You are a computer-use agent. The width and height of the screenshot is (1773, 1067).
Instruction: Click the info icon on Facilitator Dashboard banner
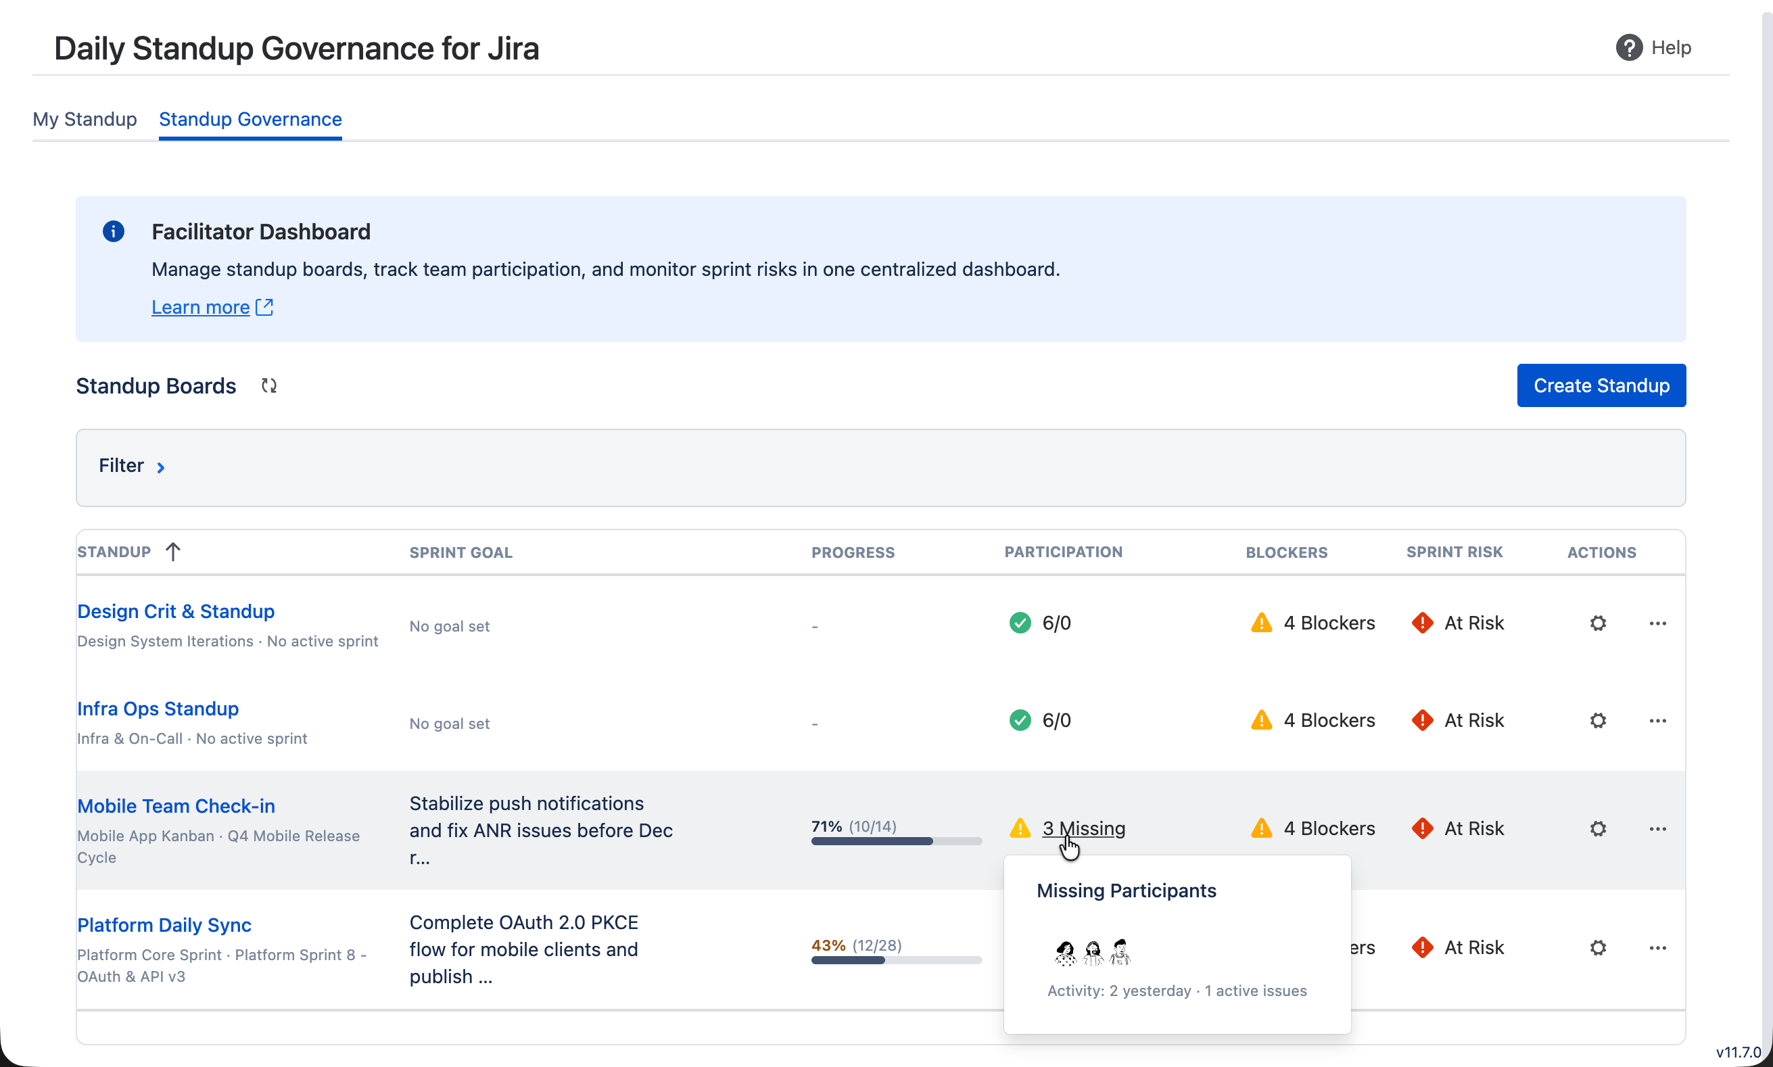tap(114, 231)
